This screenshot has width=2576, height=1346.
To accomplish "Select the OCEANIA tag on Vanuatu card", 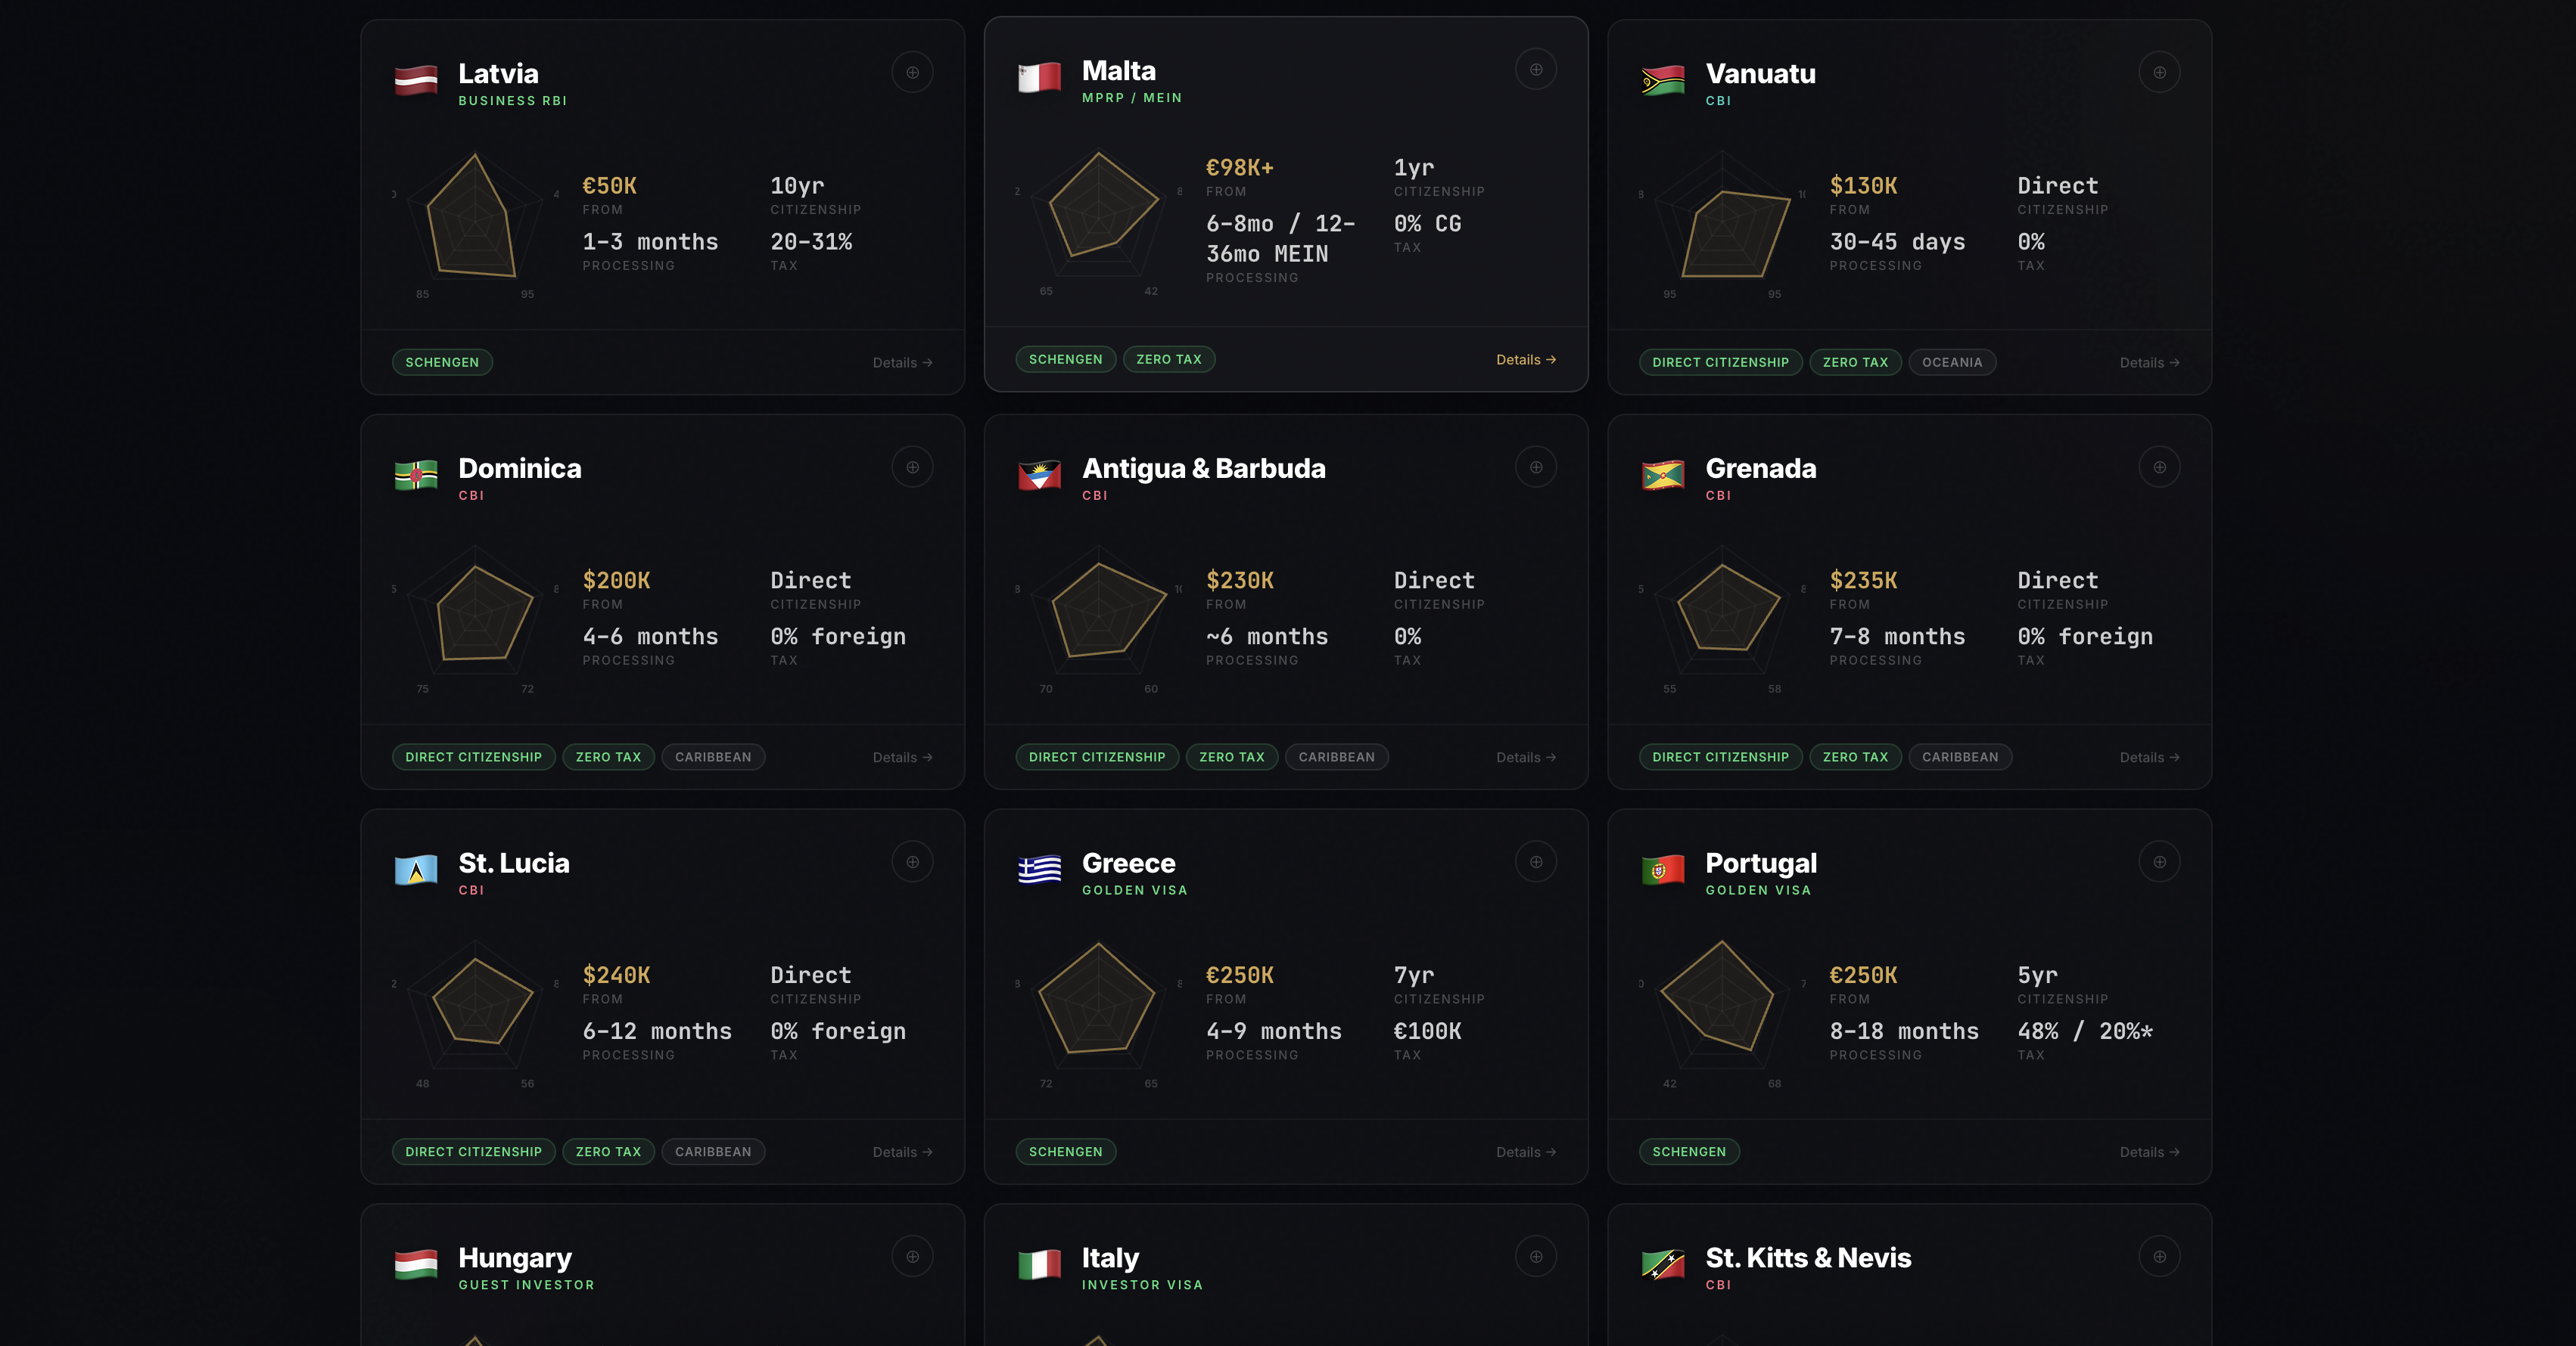I will coord(1951,361).
